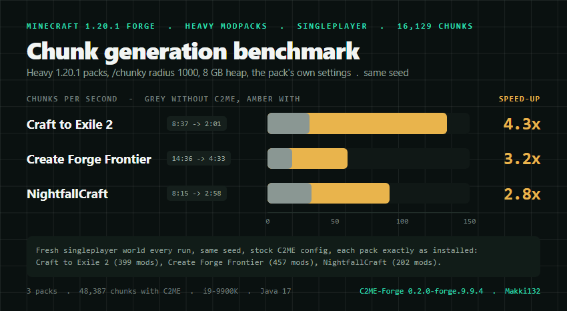Open the "Makki132" author link
This screenshot has width=567, height=311.
coord(522,291)
